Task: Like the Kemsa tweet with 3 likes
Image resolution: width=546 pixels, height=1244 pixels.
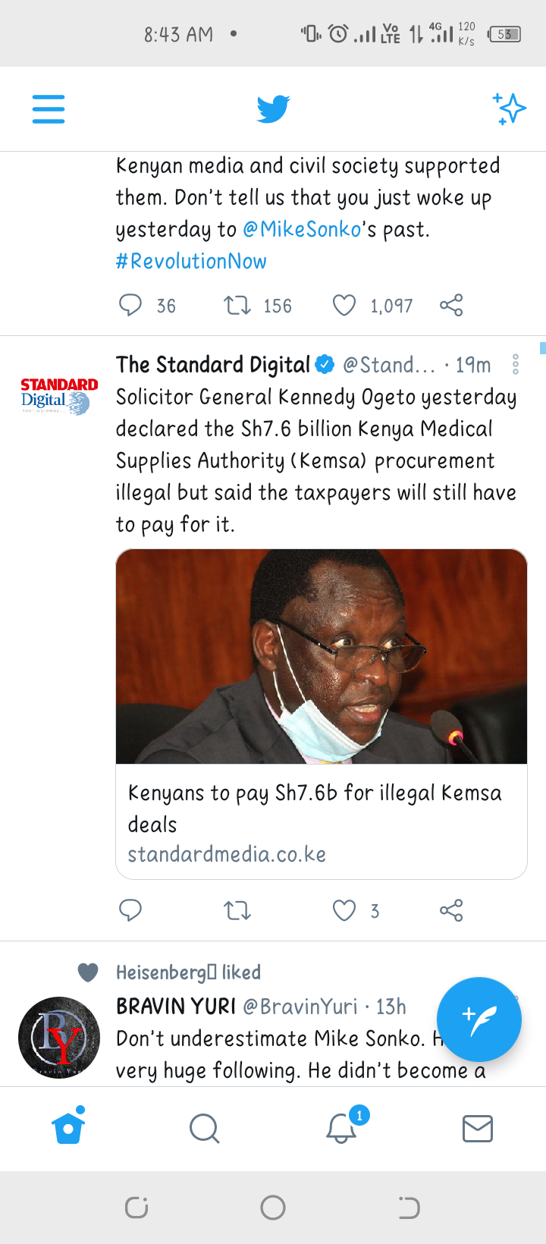Action: pyautogui.click(x=344, y=910)
